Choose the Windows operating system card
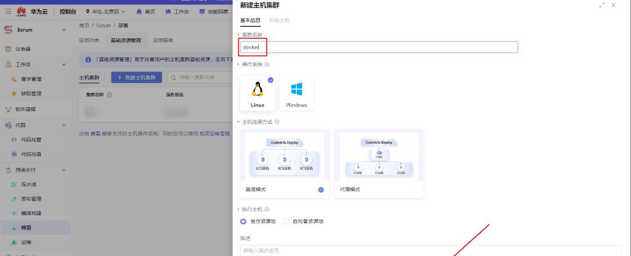 point(296,94)
